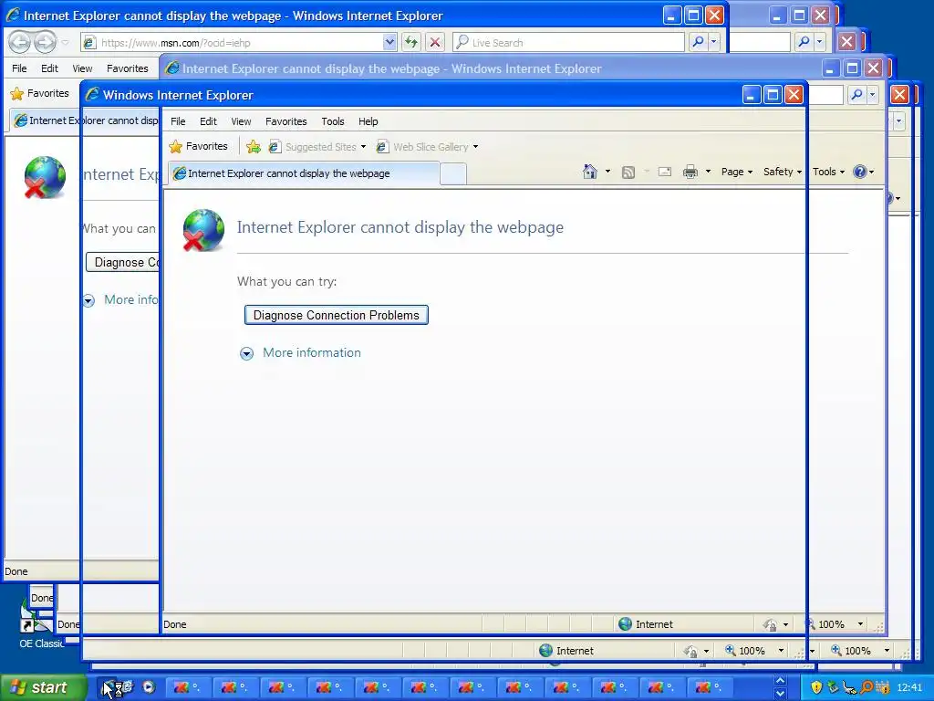
Task: Click the Forward arrow in the msn.com window
Action: point(45,42)
